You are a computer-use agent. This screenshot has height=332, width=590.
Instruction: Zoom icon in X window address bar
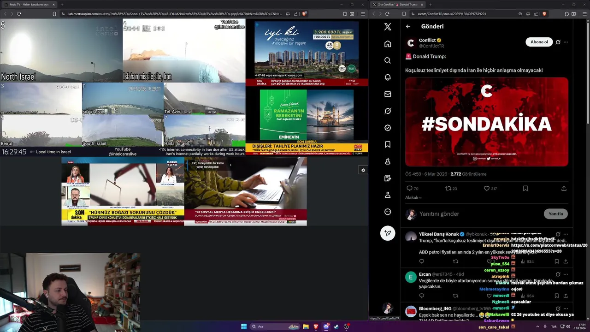pos(520,14)
